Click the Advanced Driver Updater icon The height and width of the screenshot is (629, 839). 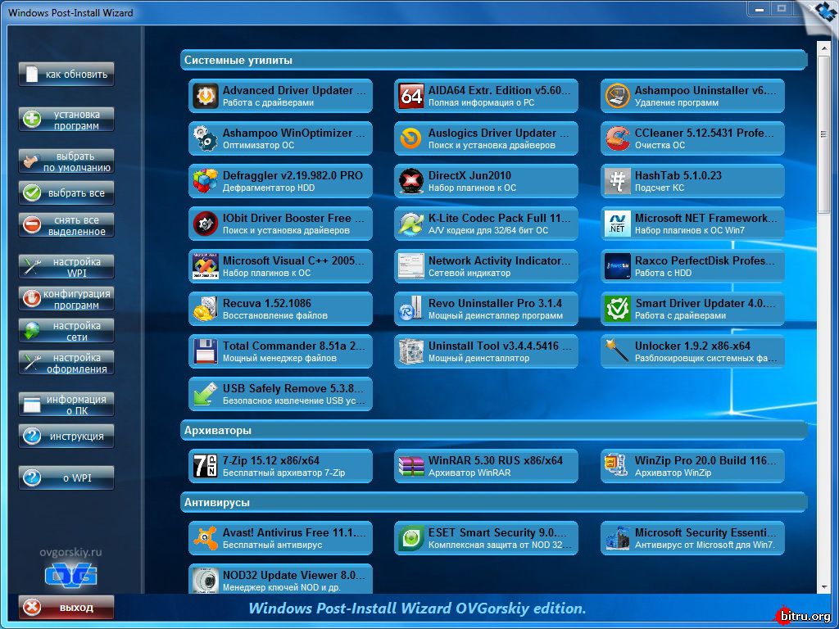(x=206, y=96)
